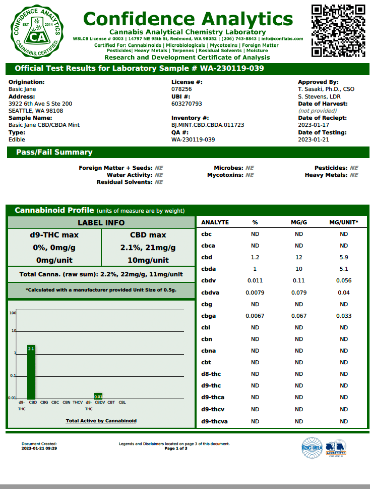Click the cbna analyte label
Image resolution: width=370 pixels, height=489 pixels.
pos(209,351)
